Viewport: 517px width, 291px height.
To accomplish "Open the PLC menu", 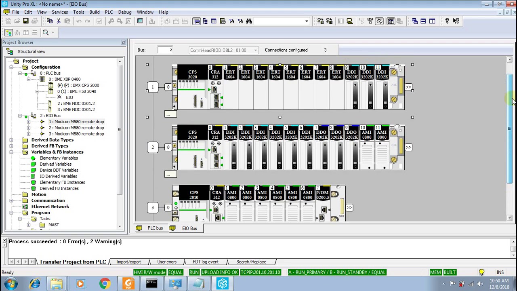I will click(x=109, y=12).
